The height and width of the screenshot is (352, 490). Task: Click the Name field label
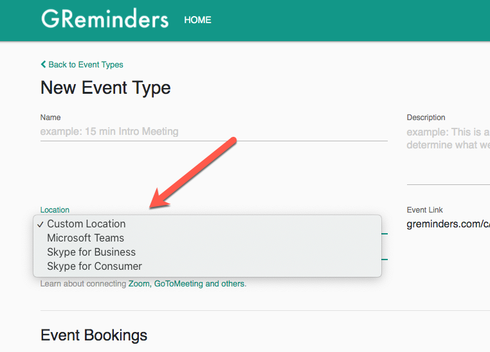pyautogui.click(x=50, y=118)
